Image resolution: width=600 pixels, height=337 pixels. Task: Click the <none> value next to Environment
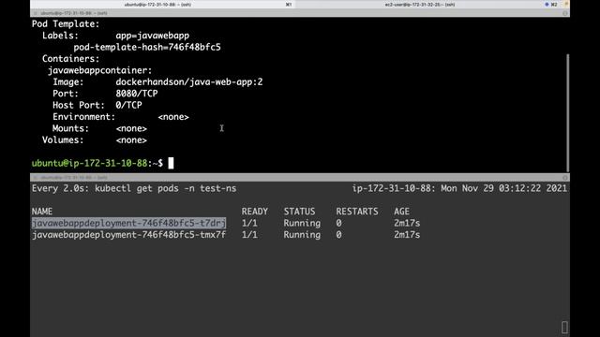[173, 117]
